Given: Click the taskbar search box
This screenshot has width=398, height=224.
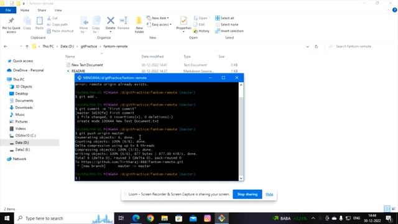Looking at the screenshot, I should coord(64,218).
